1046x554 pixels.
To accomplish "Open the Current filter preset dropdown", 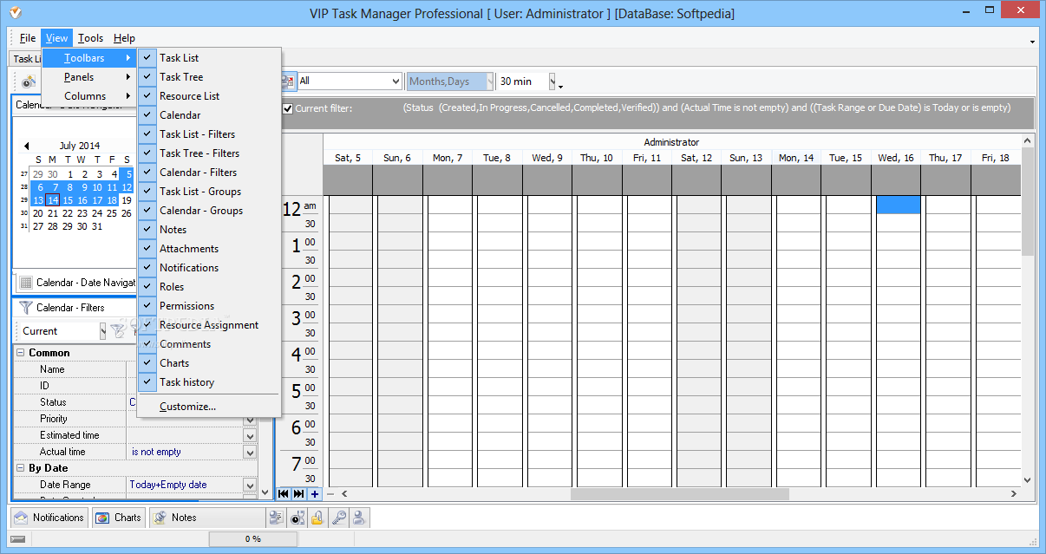I will pyautogui.click(x=102, y=331).
